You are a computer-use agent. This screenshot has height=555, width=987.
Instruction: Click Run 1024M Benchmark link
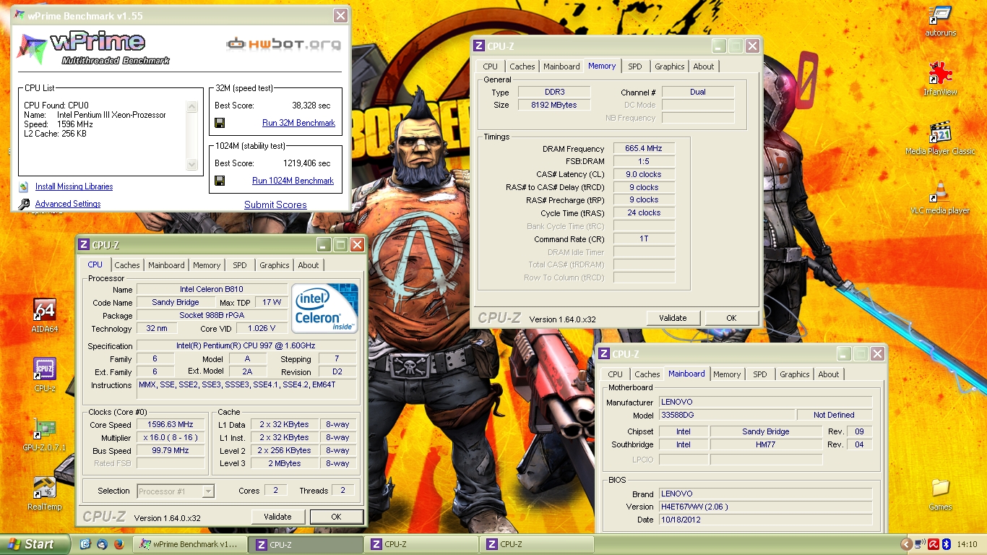click(293, 181)
